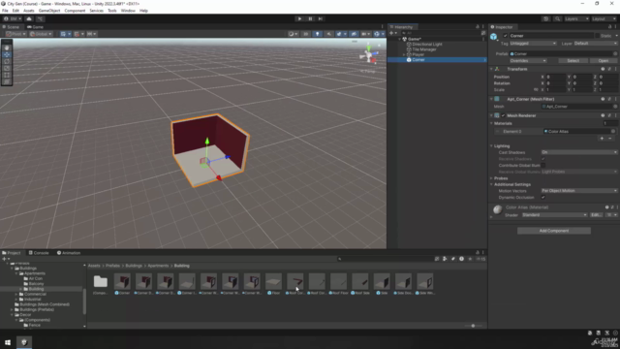Screen dimensions: 620x349
Task: Click the Open prefab button
Action: pos(604,61)
